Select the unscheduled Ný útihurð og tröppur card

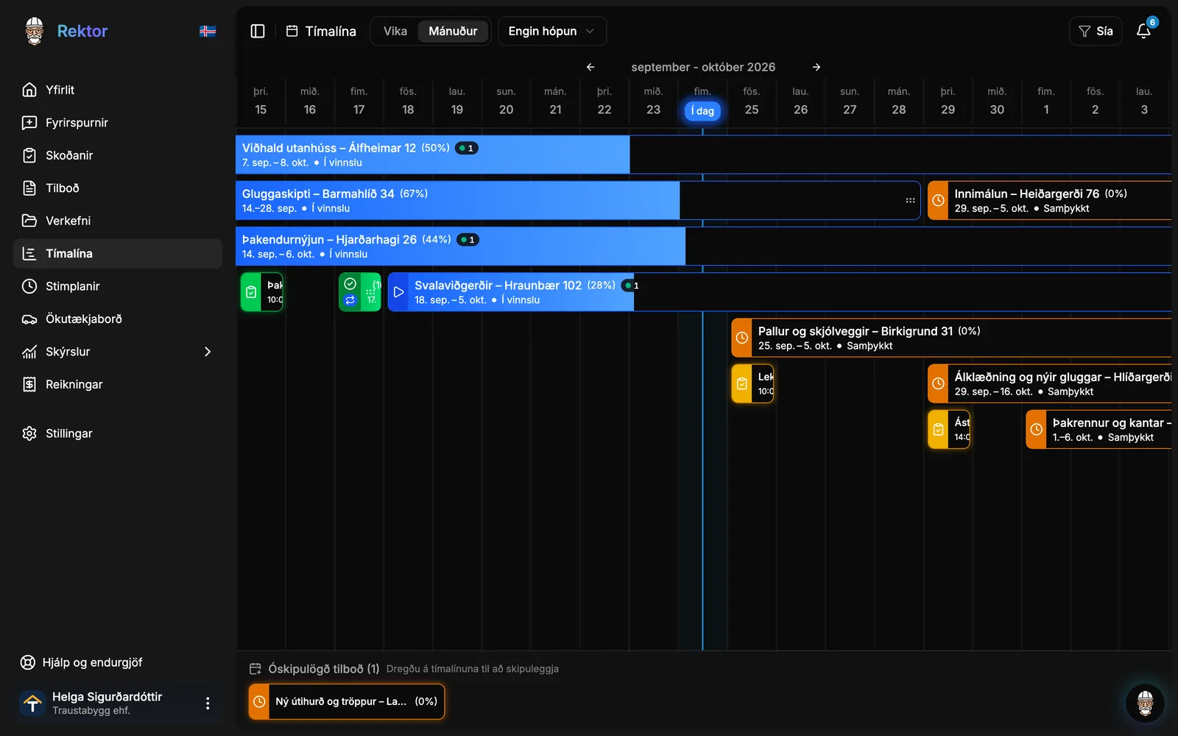(347, 701)
